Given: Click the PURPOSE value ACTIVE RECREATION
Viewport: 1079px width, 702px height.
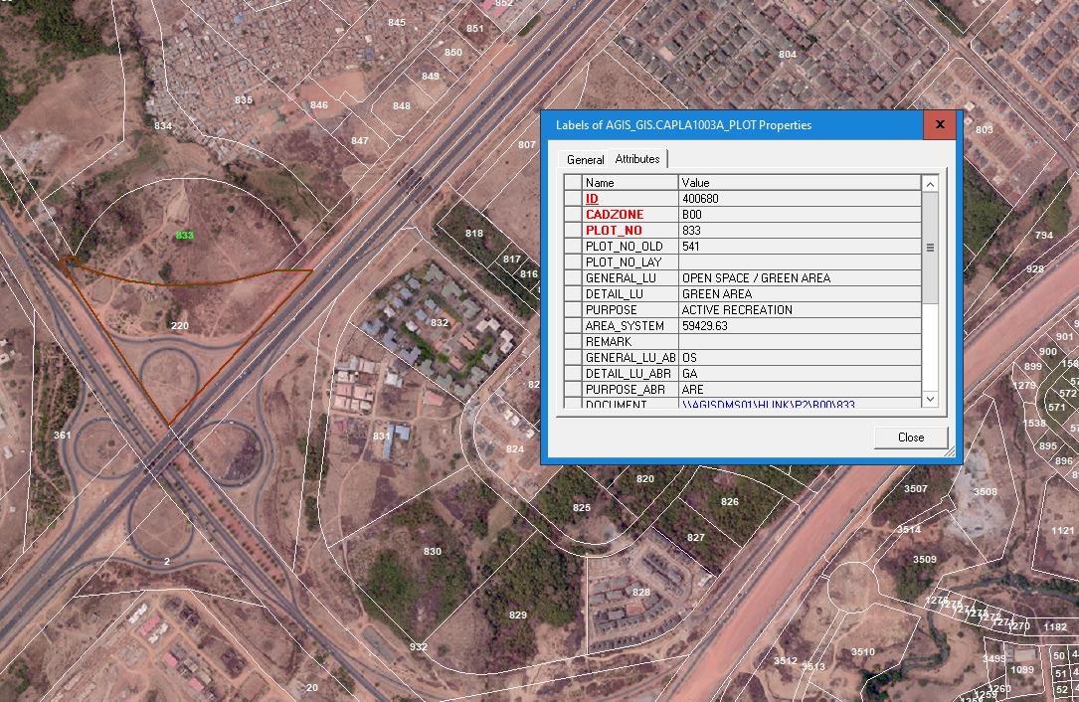Looking at the screenshot, I should (x=800, y=310).
